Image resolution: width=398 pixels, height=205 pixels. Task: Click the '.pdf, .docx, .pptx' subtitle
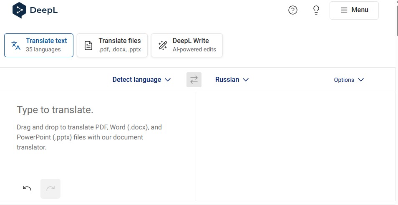pyautogui.click(x=120, y=50)
